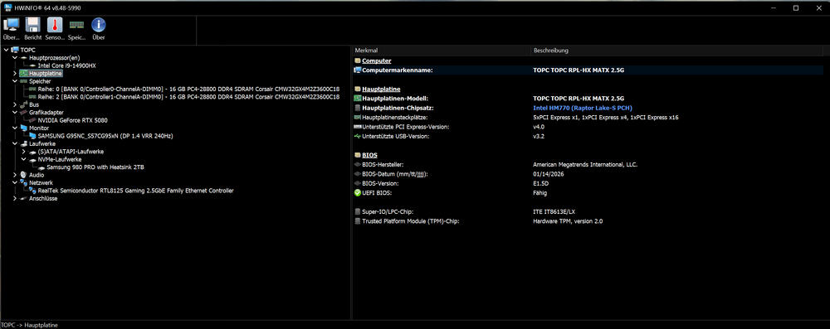Select the Reihe: 0 memory module
The image size is (830, 329).
coord(188,90)
